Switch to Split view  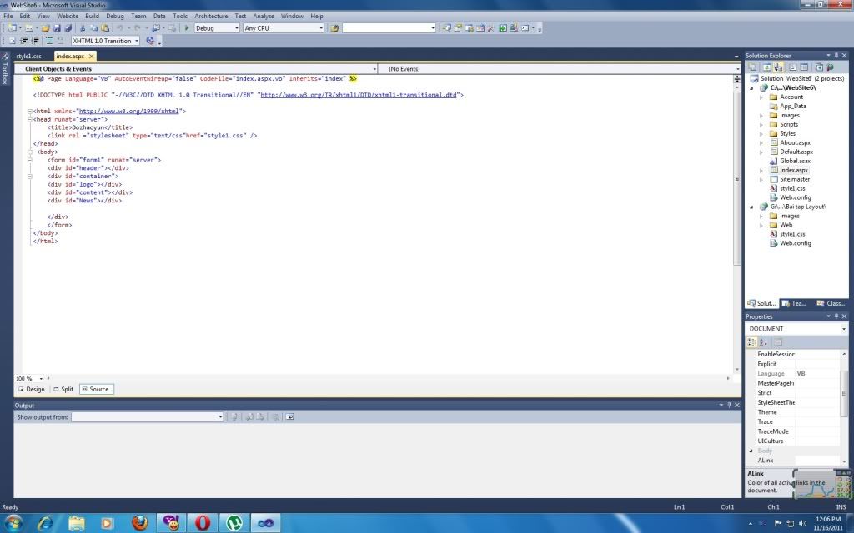click(63, 390)
